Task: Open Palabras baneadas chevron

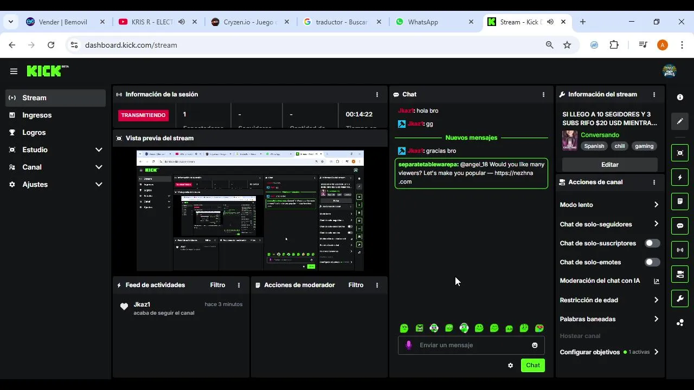Action: tap(656, 319)
